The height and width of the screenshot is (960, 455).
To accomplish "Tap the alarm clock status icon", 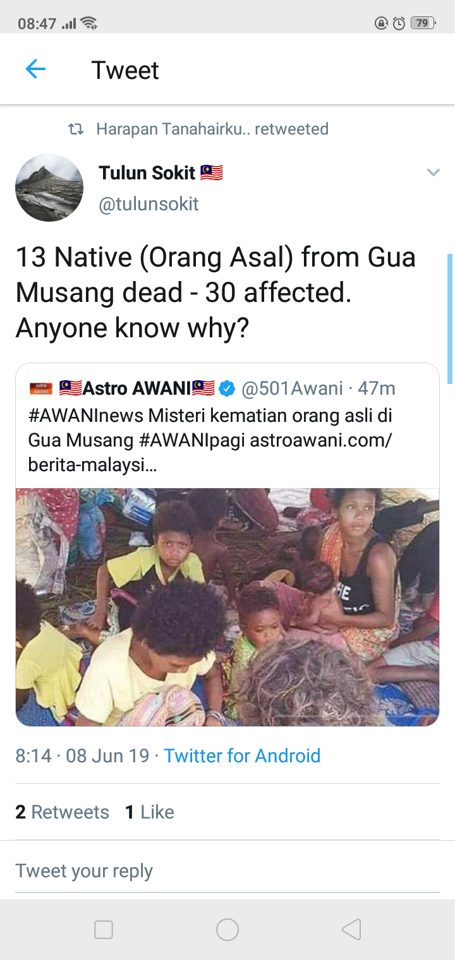I will tap(399, 23).
